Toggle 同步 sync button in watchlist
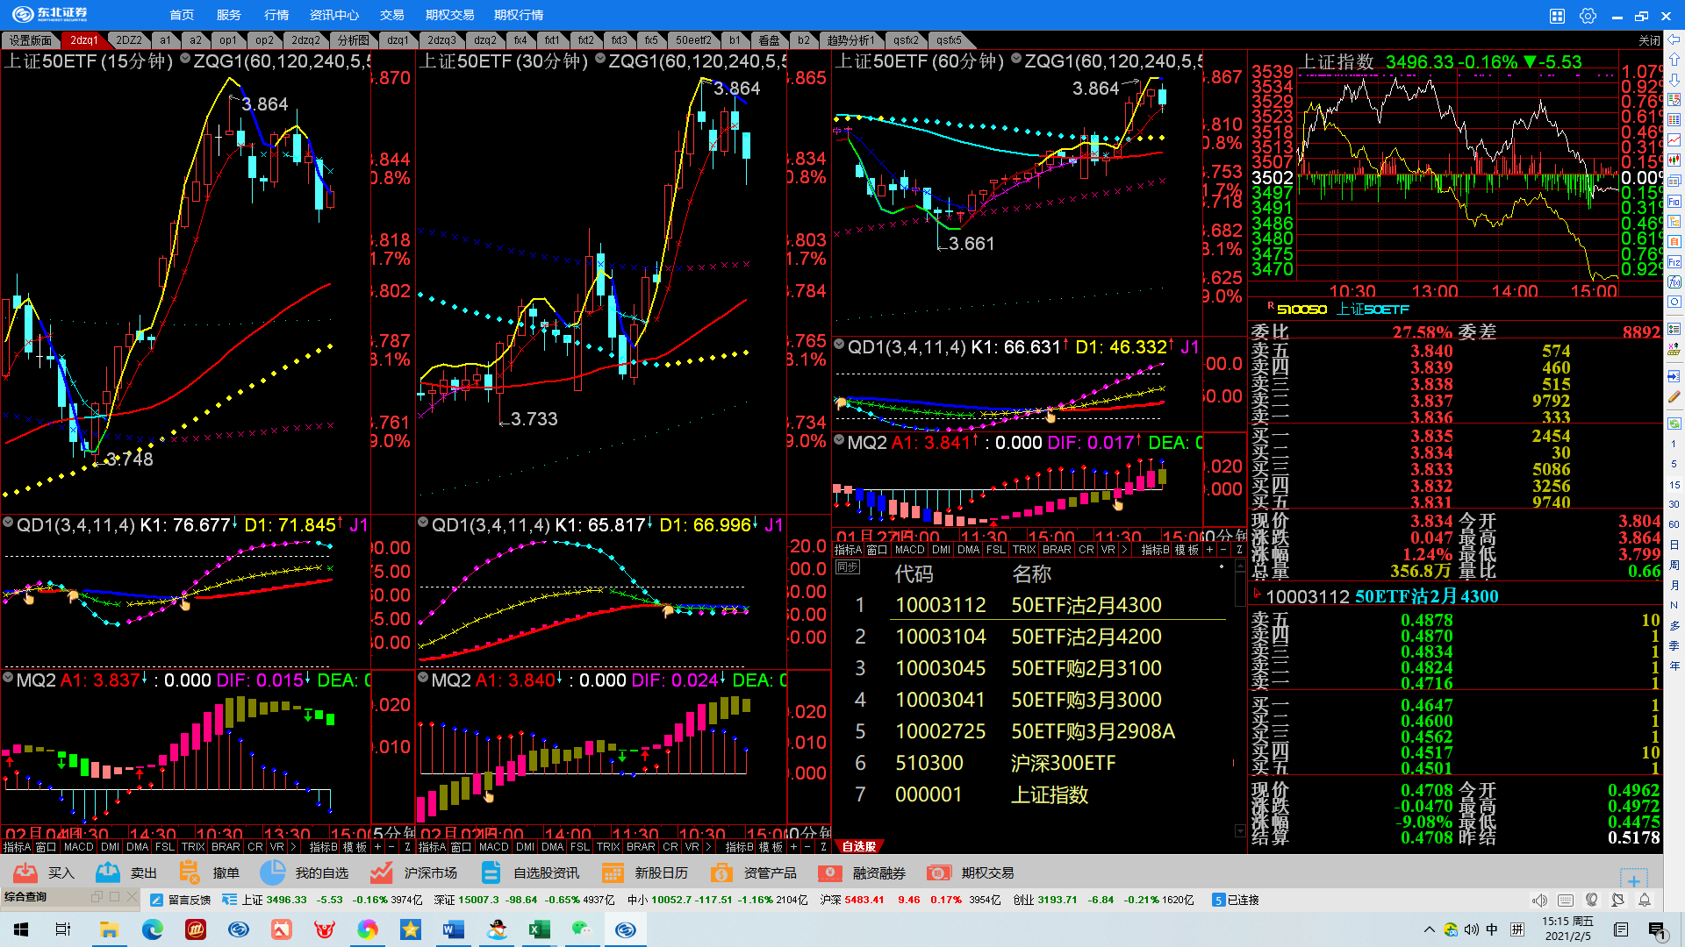This screenshot has width=1685, height=947. coord(847,567)
